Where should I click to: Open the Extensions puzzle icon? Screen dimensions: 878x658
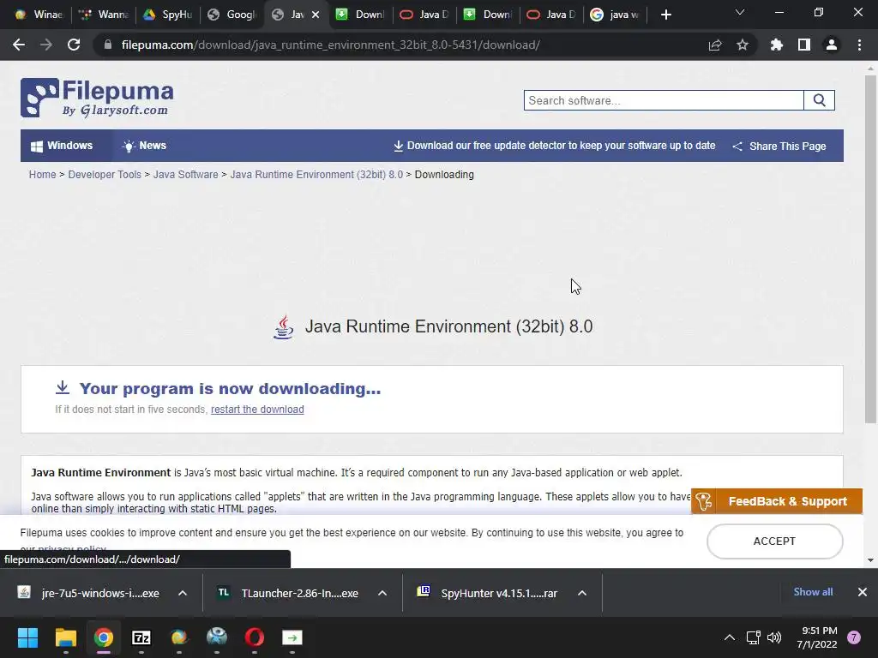coord(777,45)
